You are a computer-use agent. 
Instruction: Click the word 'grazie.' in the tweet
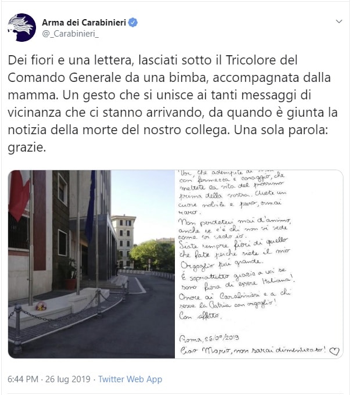pyautogui.click(x=27, y=148)
